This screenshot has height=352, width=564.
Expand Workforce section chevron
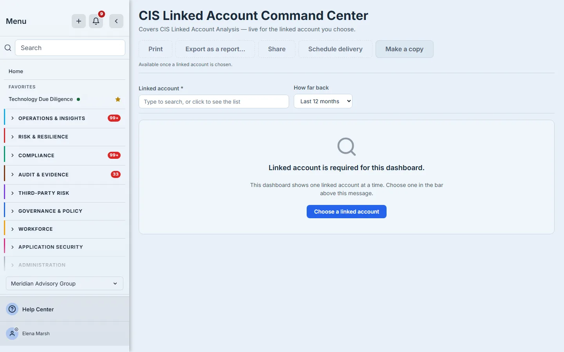point(13,229)
